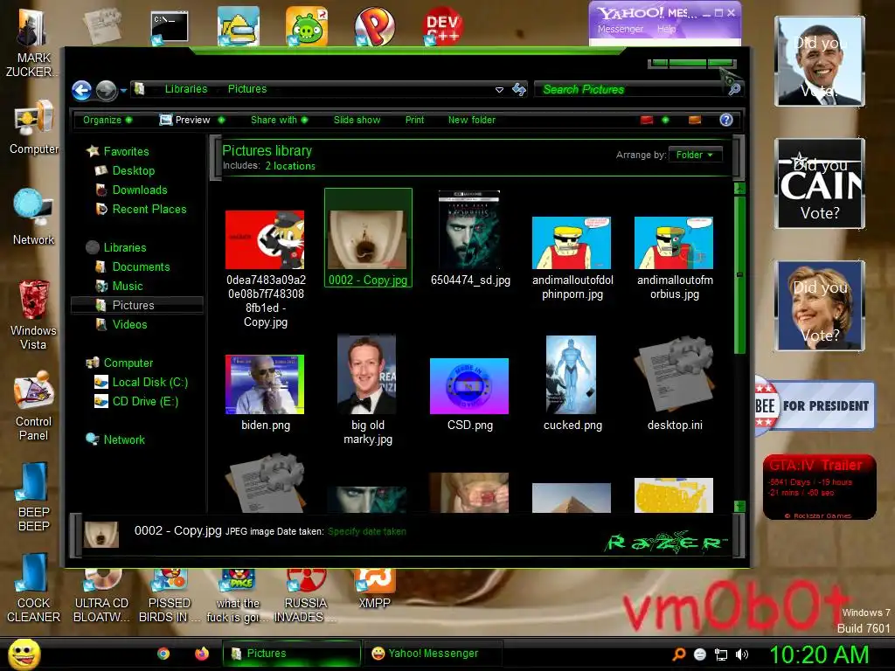Select andimalloutofmorbius.jpg file
This screenshot has width=895, height=671.
click(x=674, y=259)
